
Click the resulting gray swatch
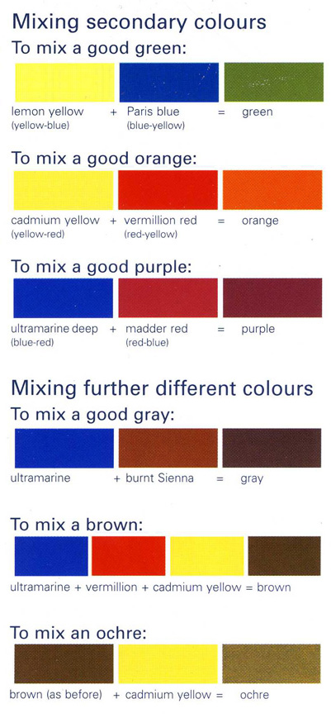(272, 449)
